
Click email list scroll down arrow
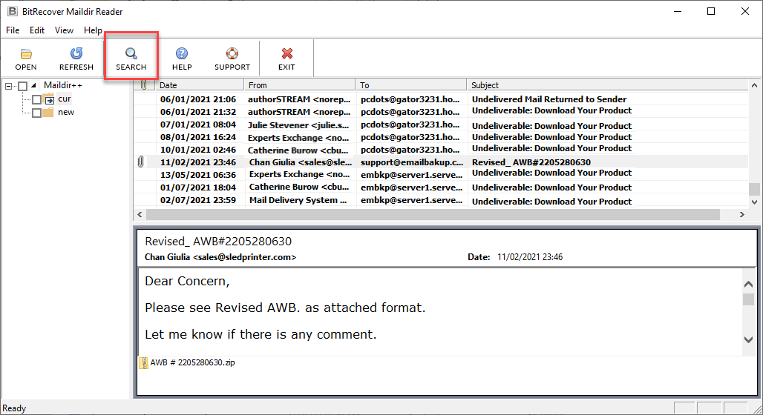[x=754, y=202]
